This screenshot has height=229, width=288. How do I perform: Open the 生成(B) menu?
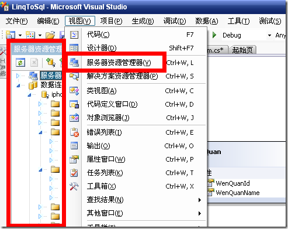coord(143,21)
